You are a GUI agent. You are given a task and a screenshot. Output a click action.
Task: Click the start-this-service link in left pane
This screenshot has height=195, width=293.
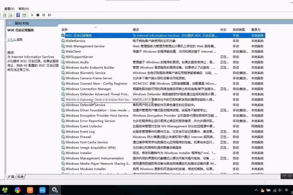coord(11,40)
